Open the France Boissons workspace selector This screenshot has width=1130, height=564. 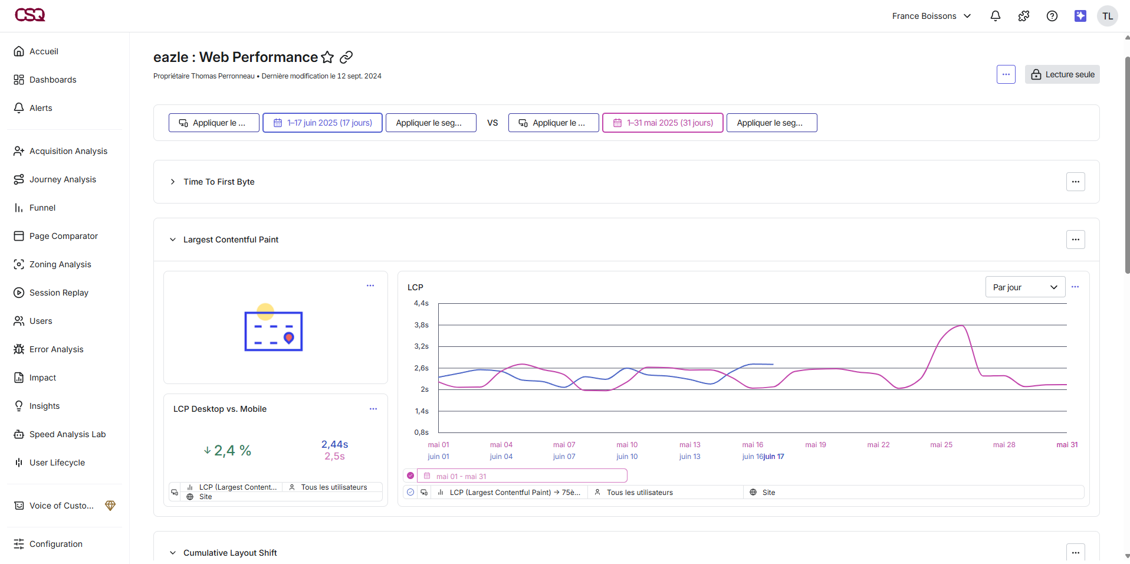pos(931,16)
